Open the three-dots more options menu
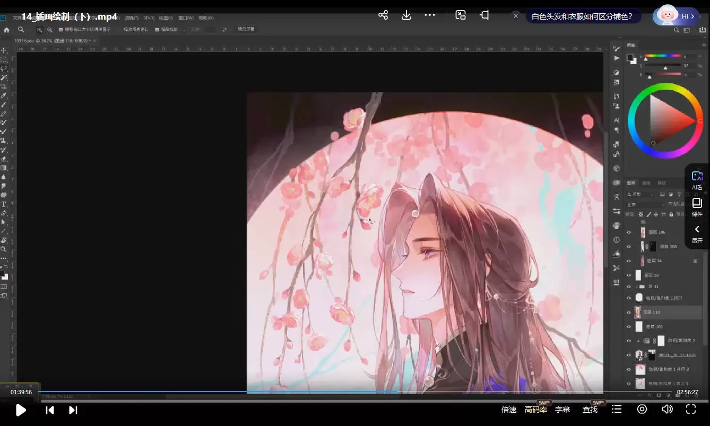This screenshot has width=710, height=426. pyautogui.click(x=430, y=15)
